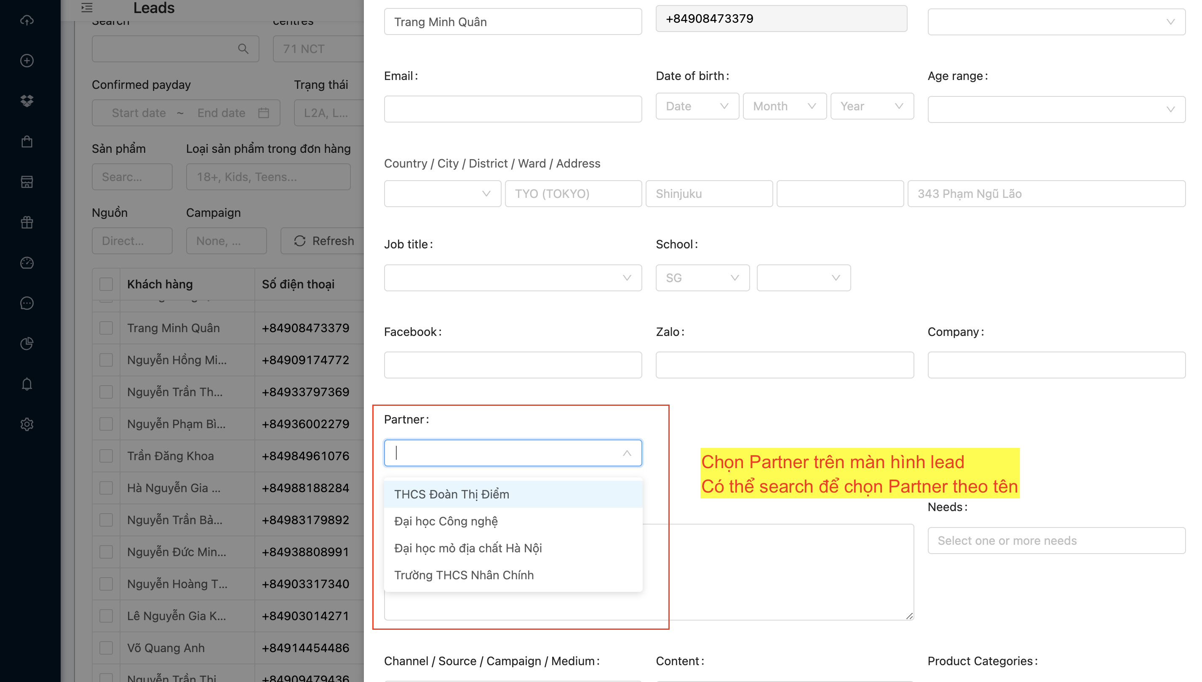Open the settings gear in sidebar
Viewport: 1202px width, 682px height.
pyautogui.click(x=27, y=424)
